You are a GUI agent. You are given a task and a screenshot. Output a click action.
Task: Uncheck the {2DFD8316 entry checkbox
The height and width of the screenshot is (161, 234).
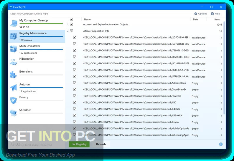coord(75,37)
